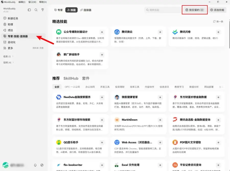Open the compass icon near the avatar
The width and height of the screenshot is (230, 171).
(42, 165)
